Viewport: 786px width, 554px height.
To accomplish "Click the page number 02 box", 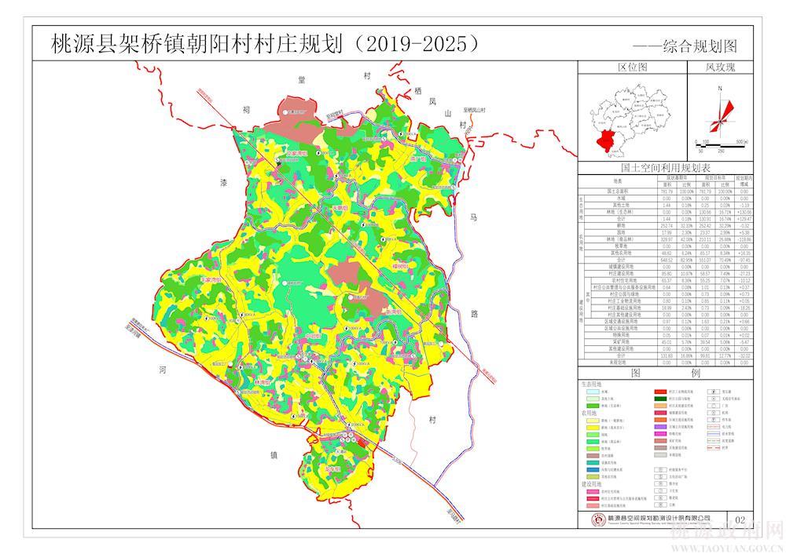I will point(739,519).
